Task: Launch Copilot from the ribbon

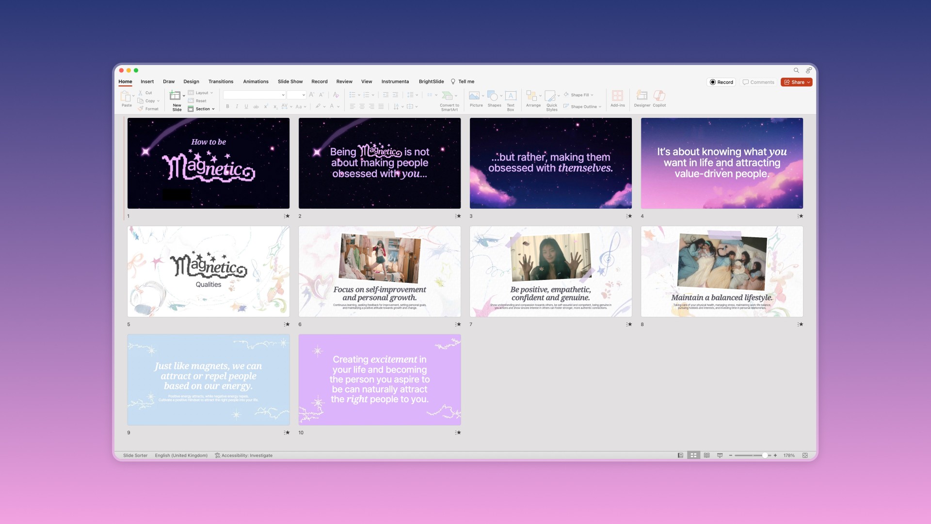Action: click(659, 96)
